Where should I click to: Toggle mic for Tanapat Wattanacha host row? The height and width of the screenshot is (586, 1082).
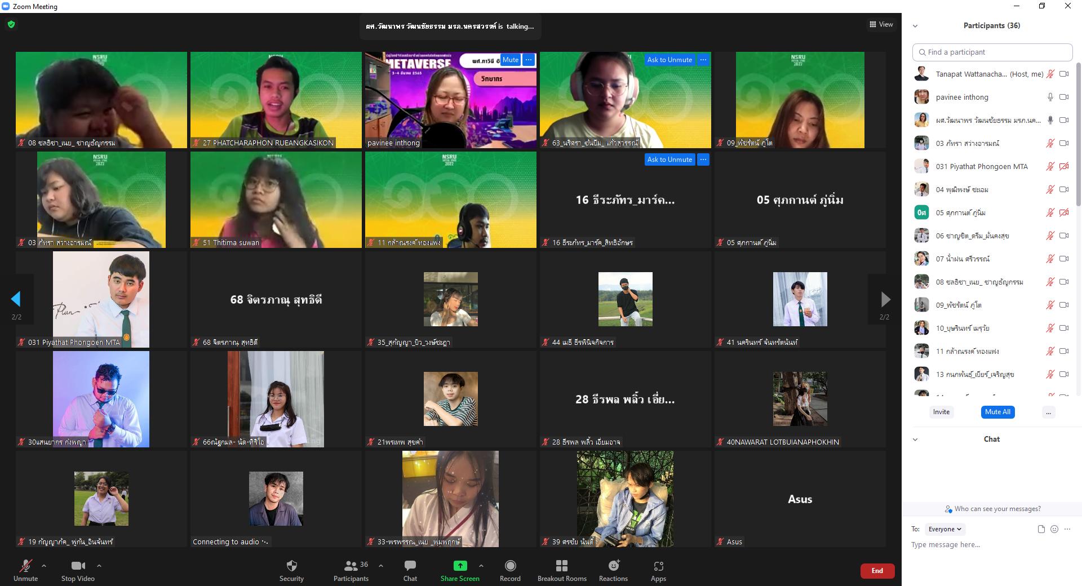[x=1050, y=74]
